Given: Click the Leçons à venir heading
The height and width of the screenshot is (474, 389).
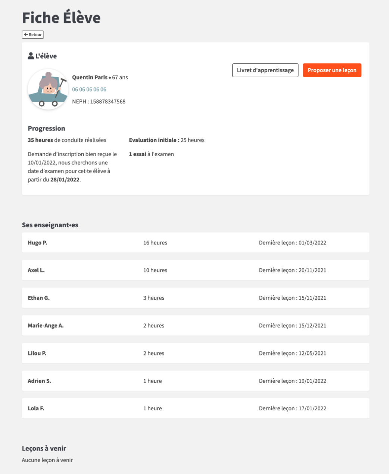Looking at the screenshot, I should [x=44, y=448].
